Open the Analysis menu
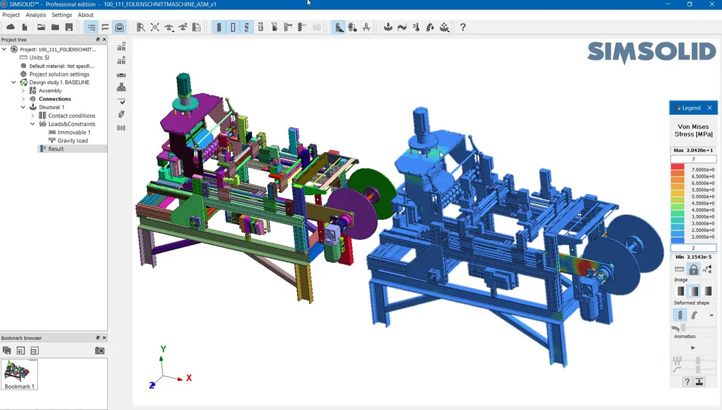 (x=36, y=14)
